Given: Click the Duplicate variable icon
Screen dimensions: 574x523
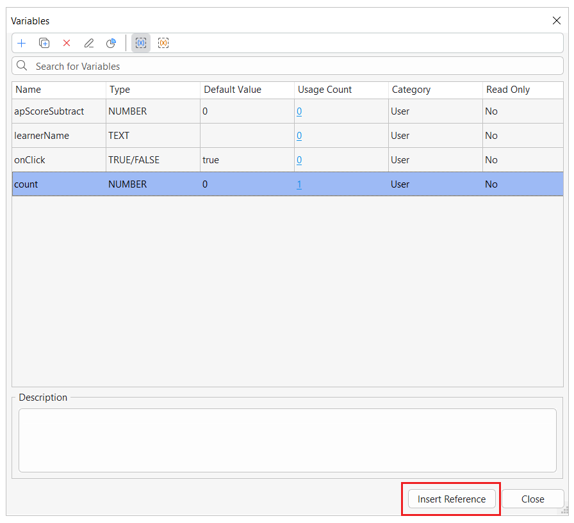Looking at the screenshot, I should coord(44,44).
